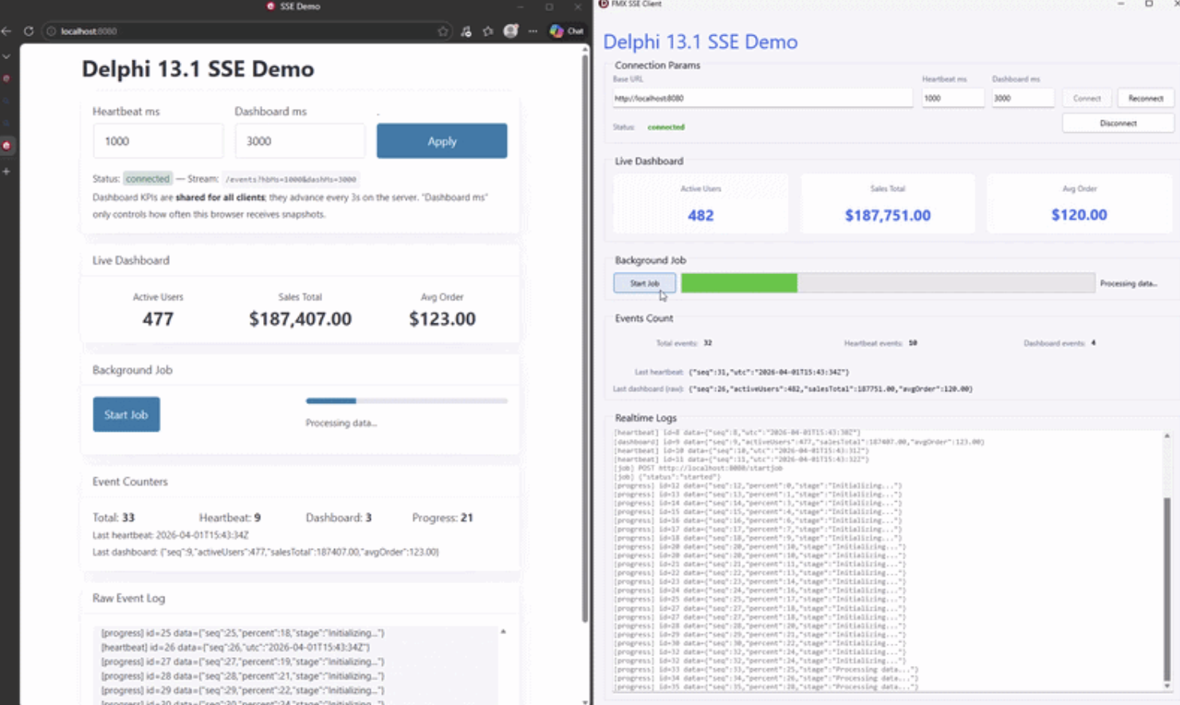Screen dimensions: 1180x705
Task: Click Avg Order $120.00 in FMX client
Action: (x=1079, y=215)
